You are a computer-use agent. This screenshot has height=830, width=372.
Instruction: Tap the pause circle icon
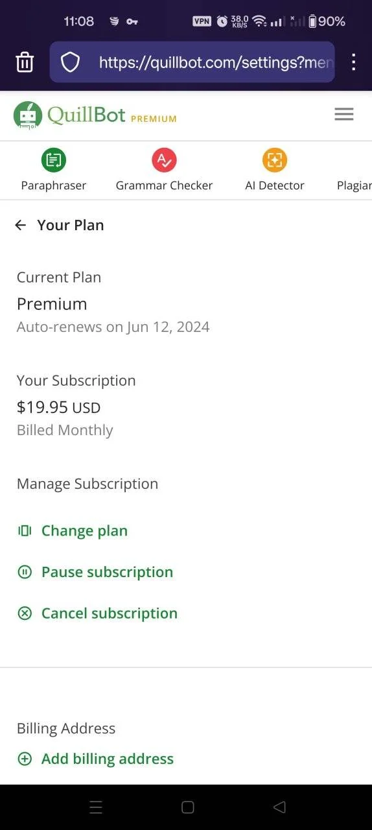[25, 572]
